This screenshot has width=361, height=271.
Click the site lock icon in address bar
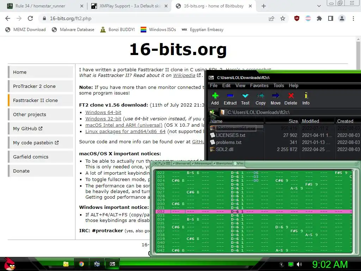point(45,18)
